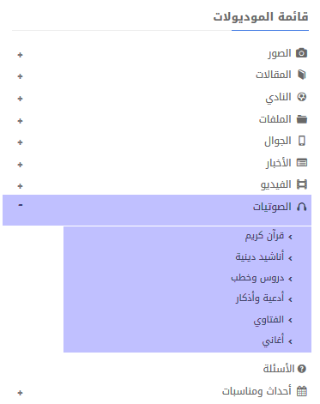320x404 pixels.
Task: Open the قرآن كريم submenu item
Action: pyautogui.click(x=264, y=236)
